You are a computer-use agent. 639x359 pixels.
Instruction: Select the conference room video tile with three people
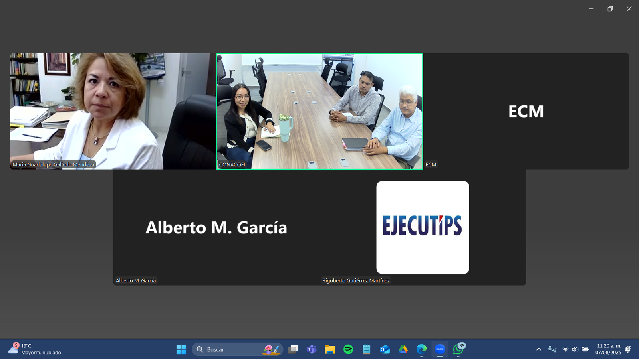coord(319,111)
